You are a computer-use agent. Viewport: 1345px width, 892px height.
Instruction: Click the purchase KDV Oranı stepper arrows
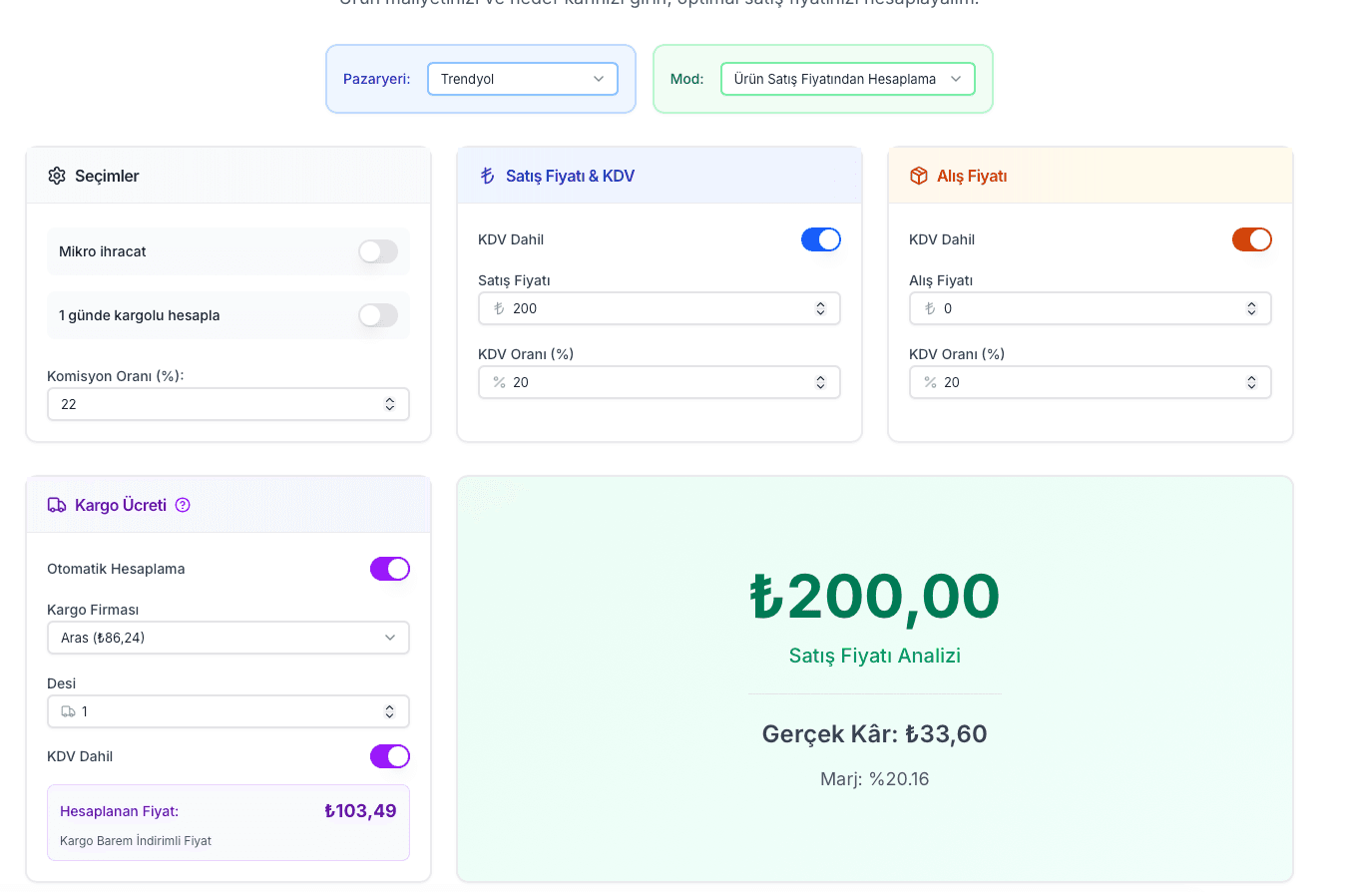(x=1251, y=383)
